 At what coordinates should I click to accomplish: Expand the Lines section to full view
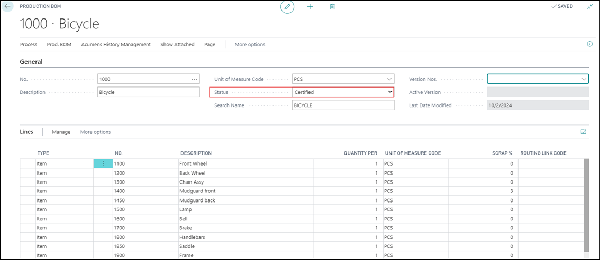(x=584, y=132)
